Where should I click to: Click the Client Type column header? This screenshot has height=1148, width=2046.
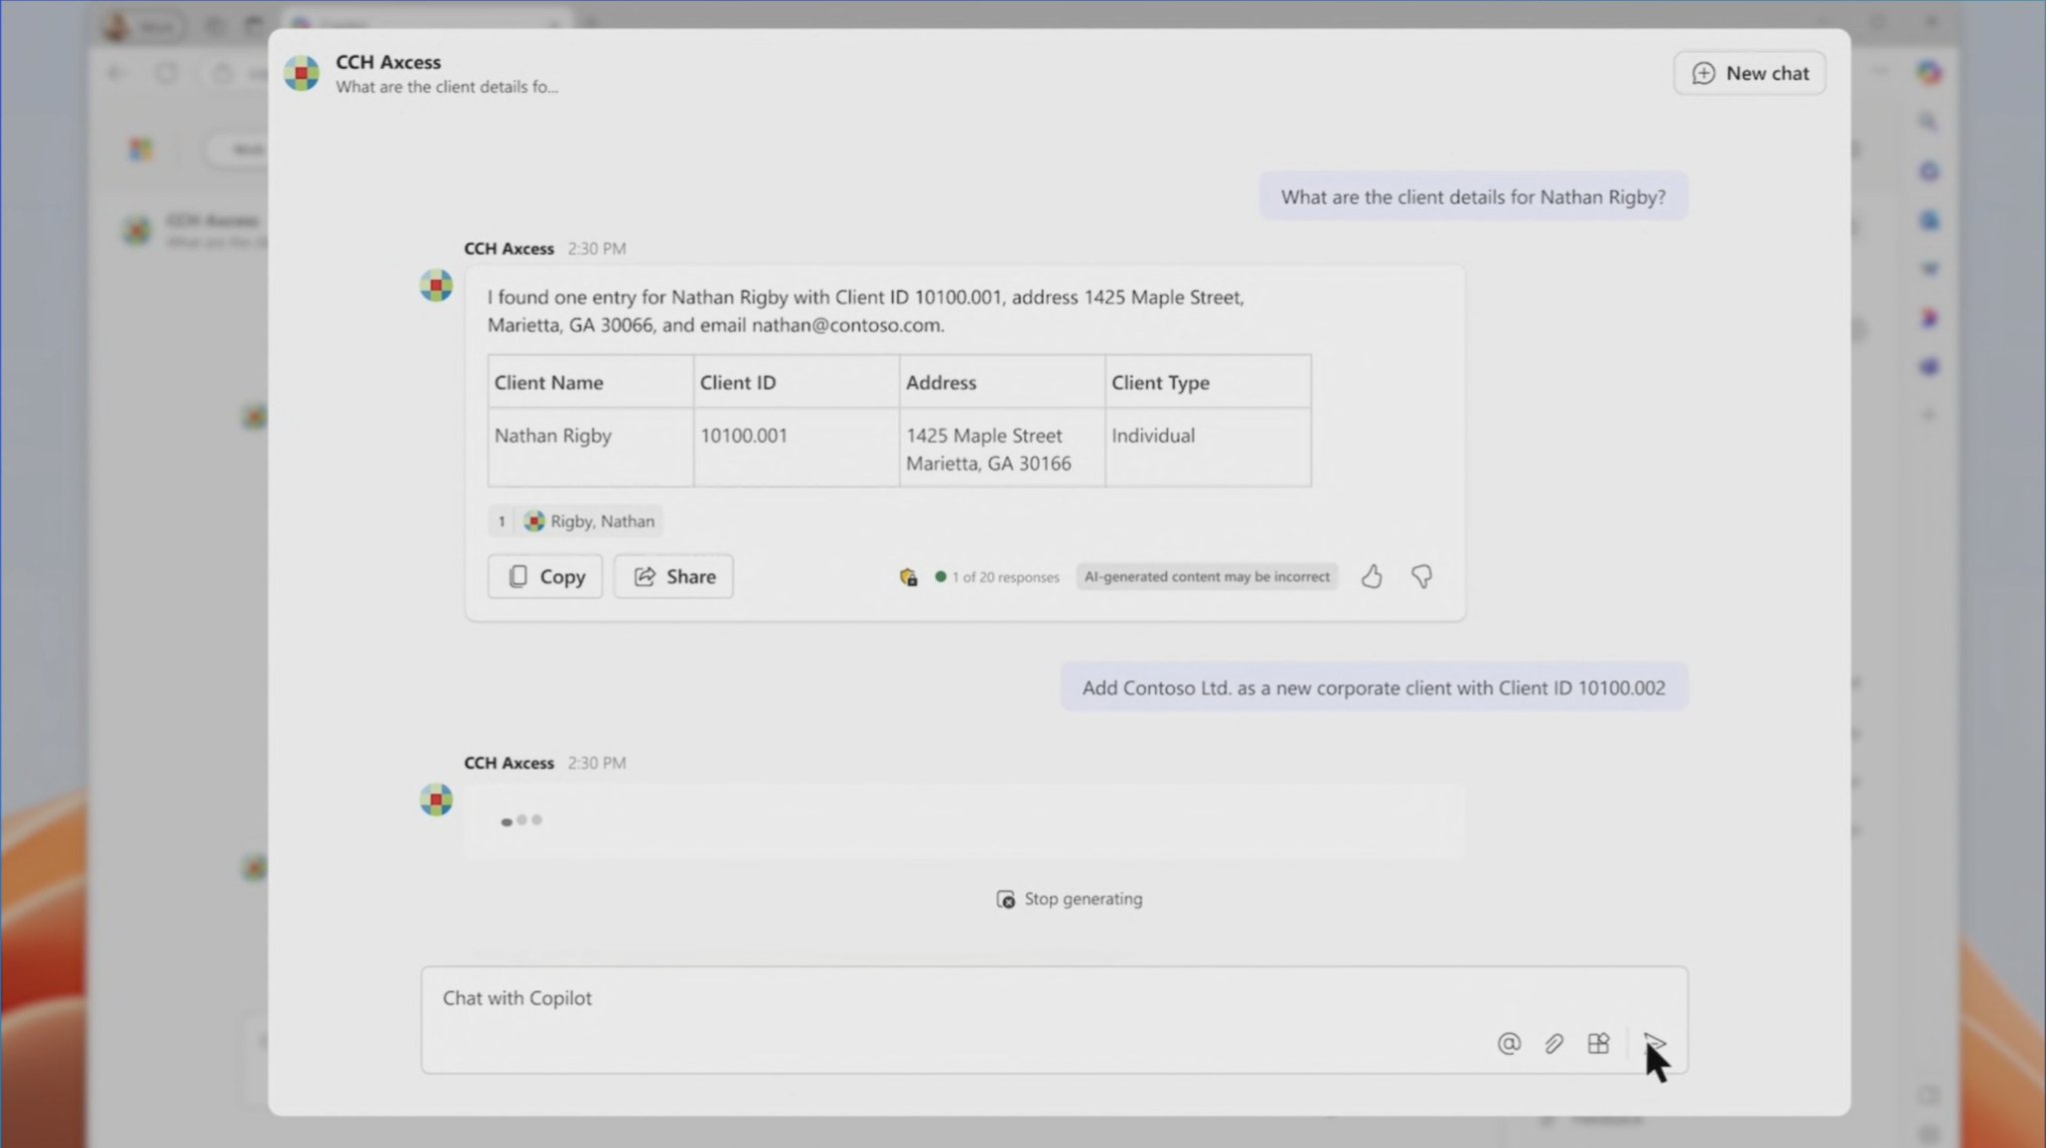(1208, 383)
